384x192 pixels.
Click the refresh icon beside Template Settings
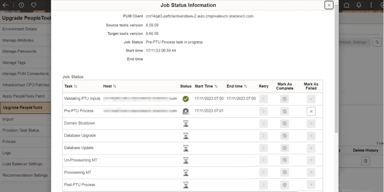tap(377, 42)
